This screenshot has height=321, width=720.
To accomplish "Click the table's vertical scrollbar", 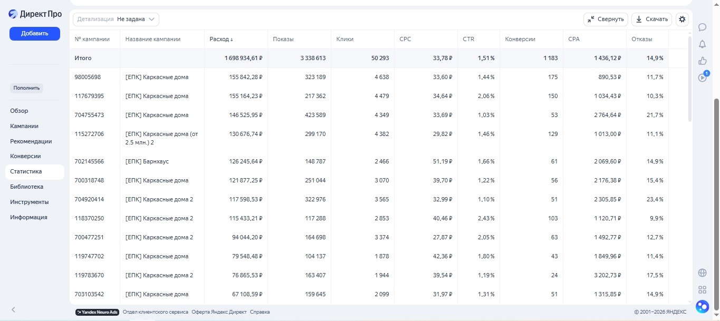I will pyautogui.click(x=690, y=79).
